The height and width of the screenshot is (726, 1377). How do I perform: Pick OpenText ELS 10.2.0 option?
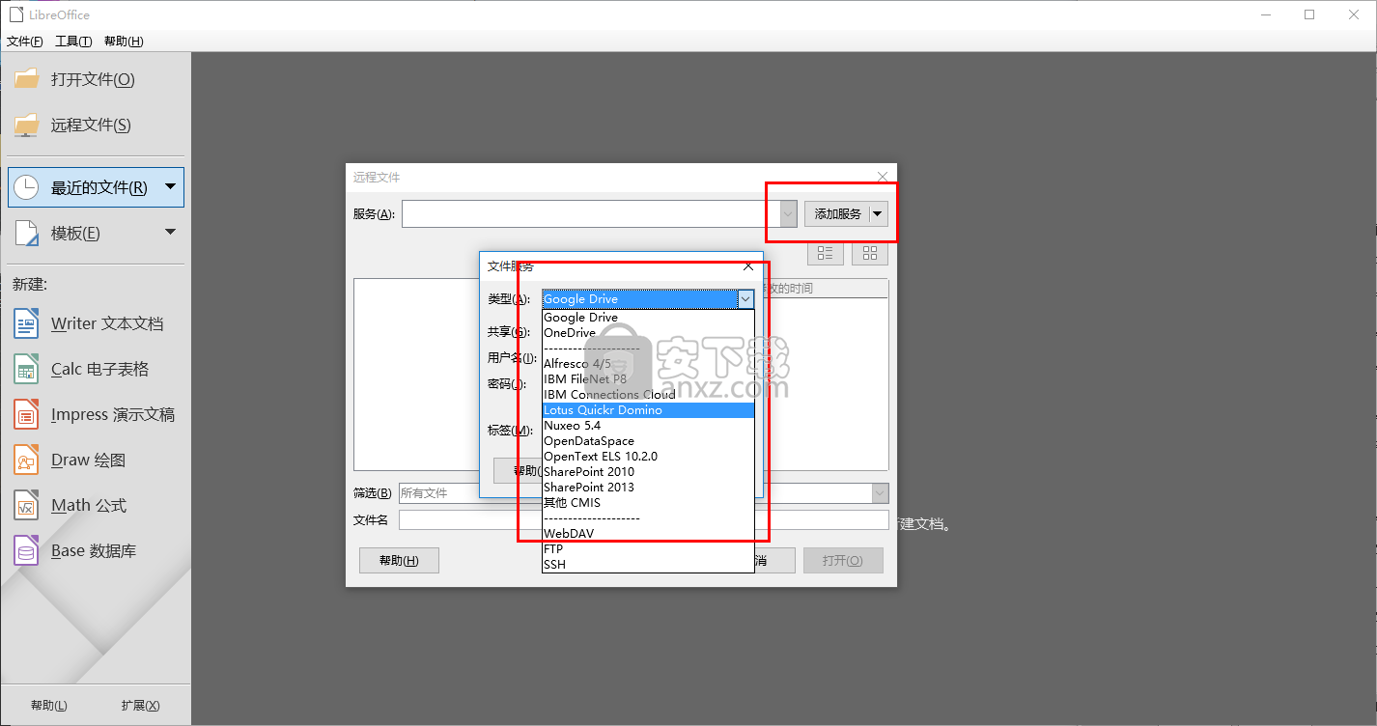(x=648, y=457)
